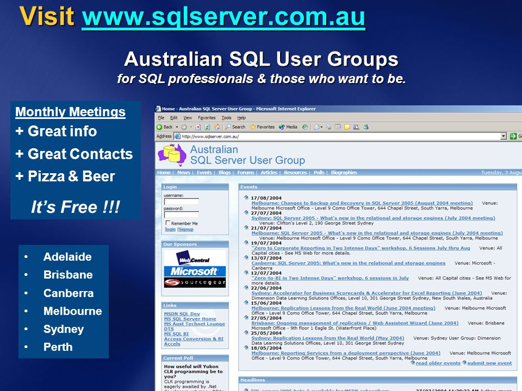Click the Messenger icon in the toolbar
Viewport: 522px width, 391px height.
[x=366, y=127]
